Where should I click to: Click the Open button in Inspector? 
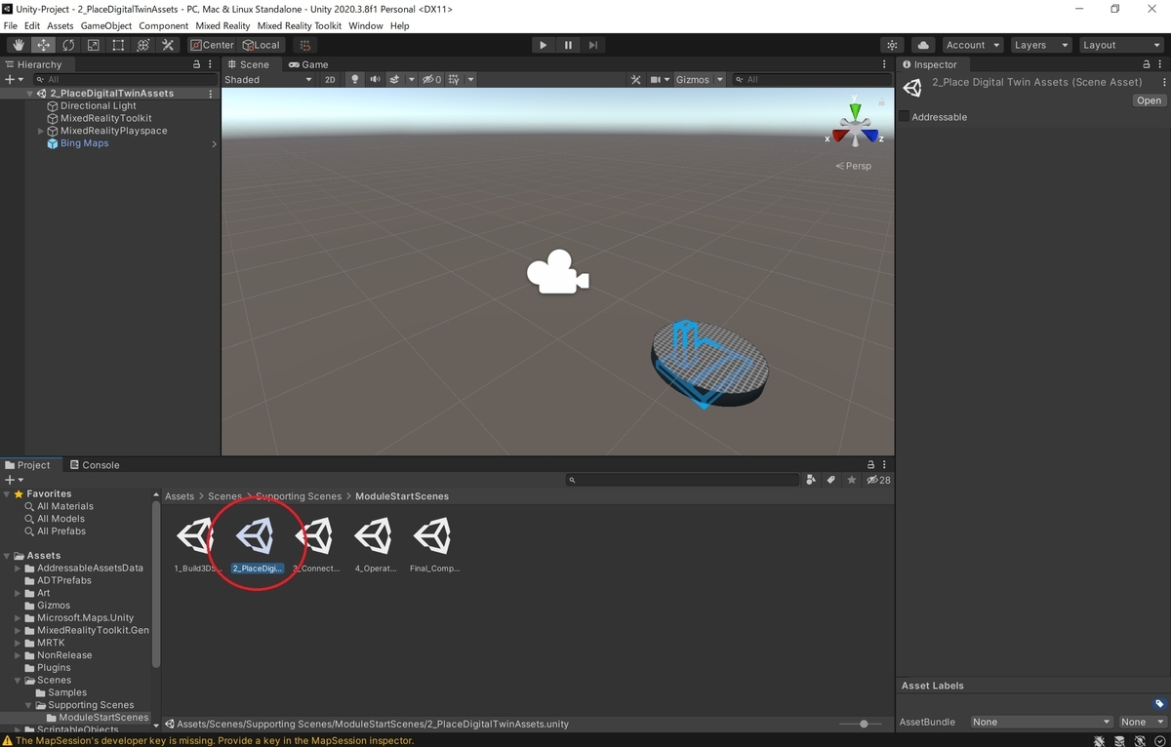(1149, 100)
